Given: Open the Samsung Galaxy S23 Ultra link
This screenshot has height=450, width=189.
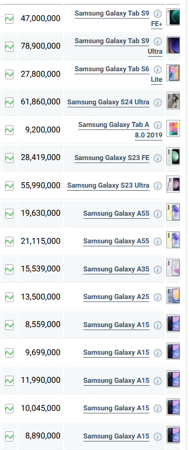Looking at the screenshot, I should tap(108, 186).
